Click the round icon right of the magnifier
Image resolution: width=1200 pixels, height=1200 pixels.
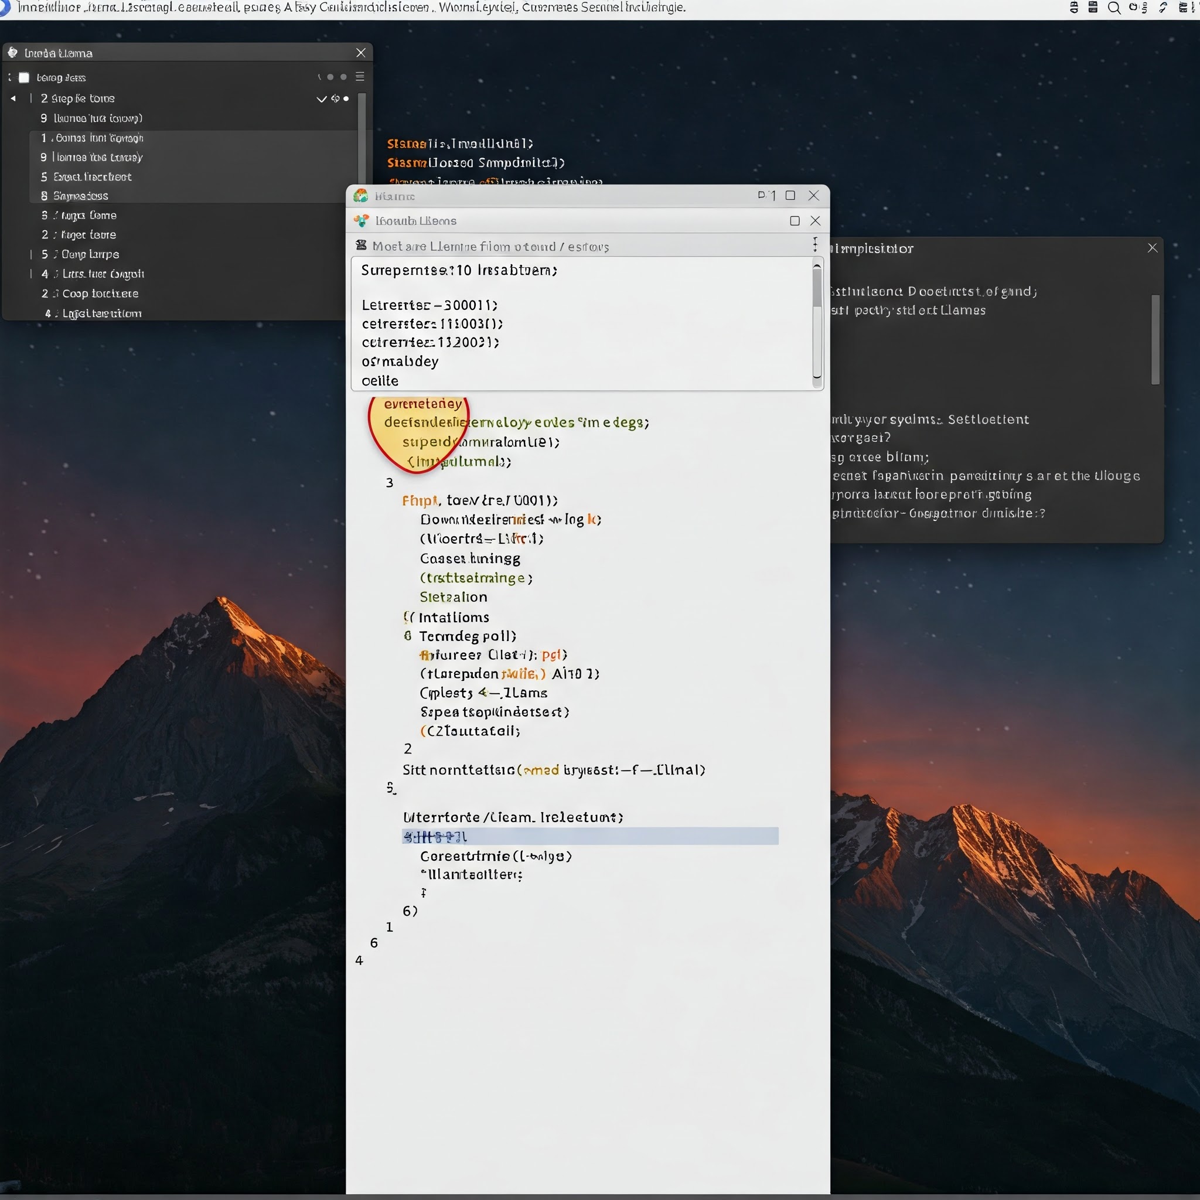(1134, 8)
